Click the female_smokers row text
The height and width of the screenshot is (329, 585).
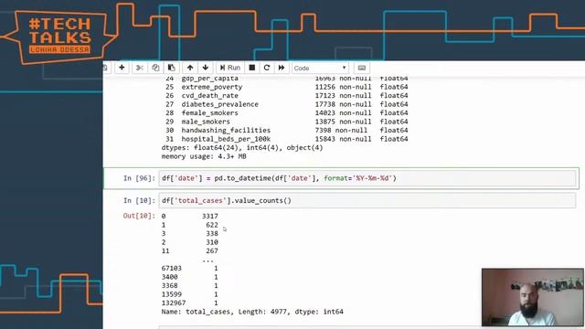(209, 112)
